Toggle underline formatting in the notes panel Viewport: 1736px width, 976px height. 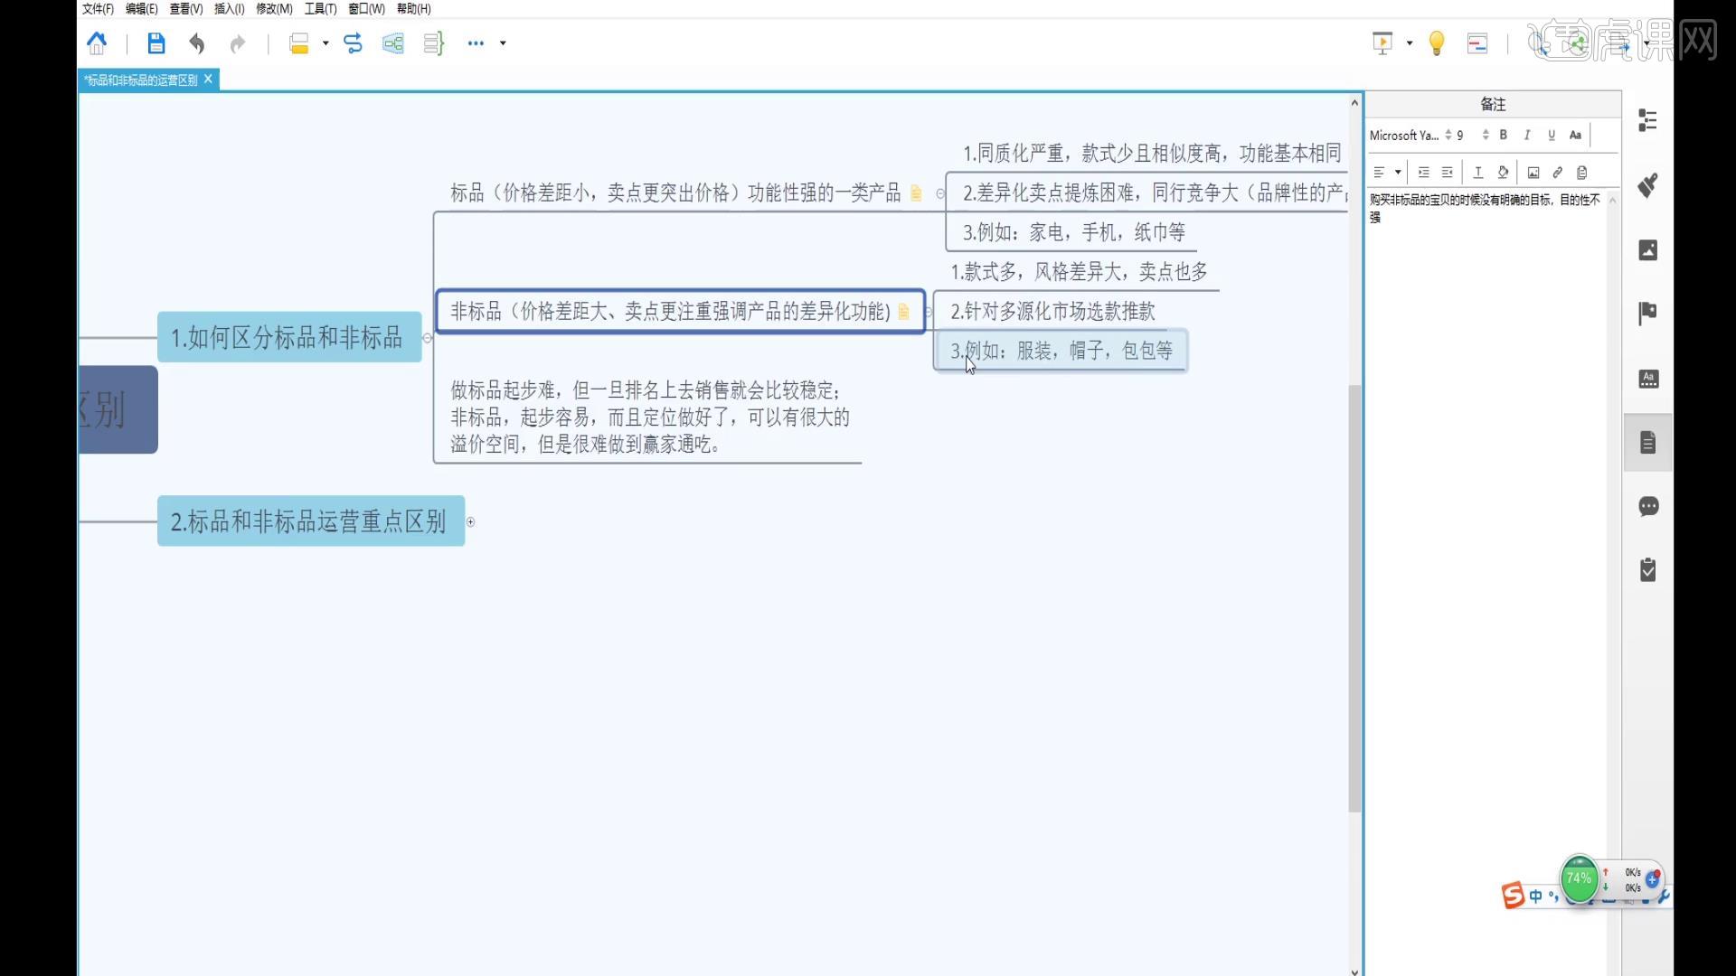tap(1550, 135)
